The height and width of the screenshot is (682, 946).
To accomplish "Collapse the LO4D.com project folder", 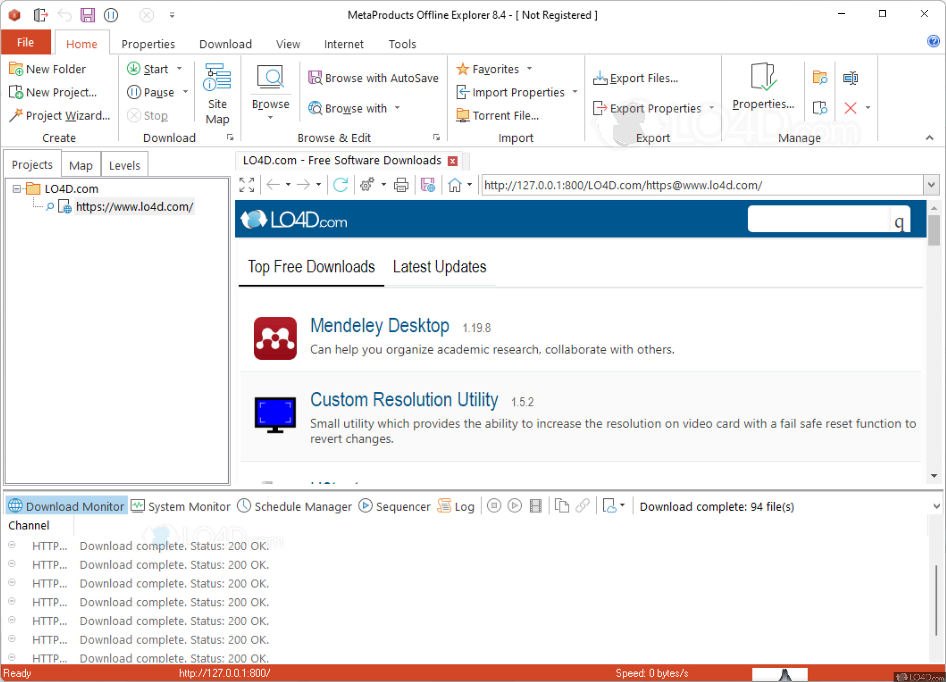I will [x=16, y=189].
